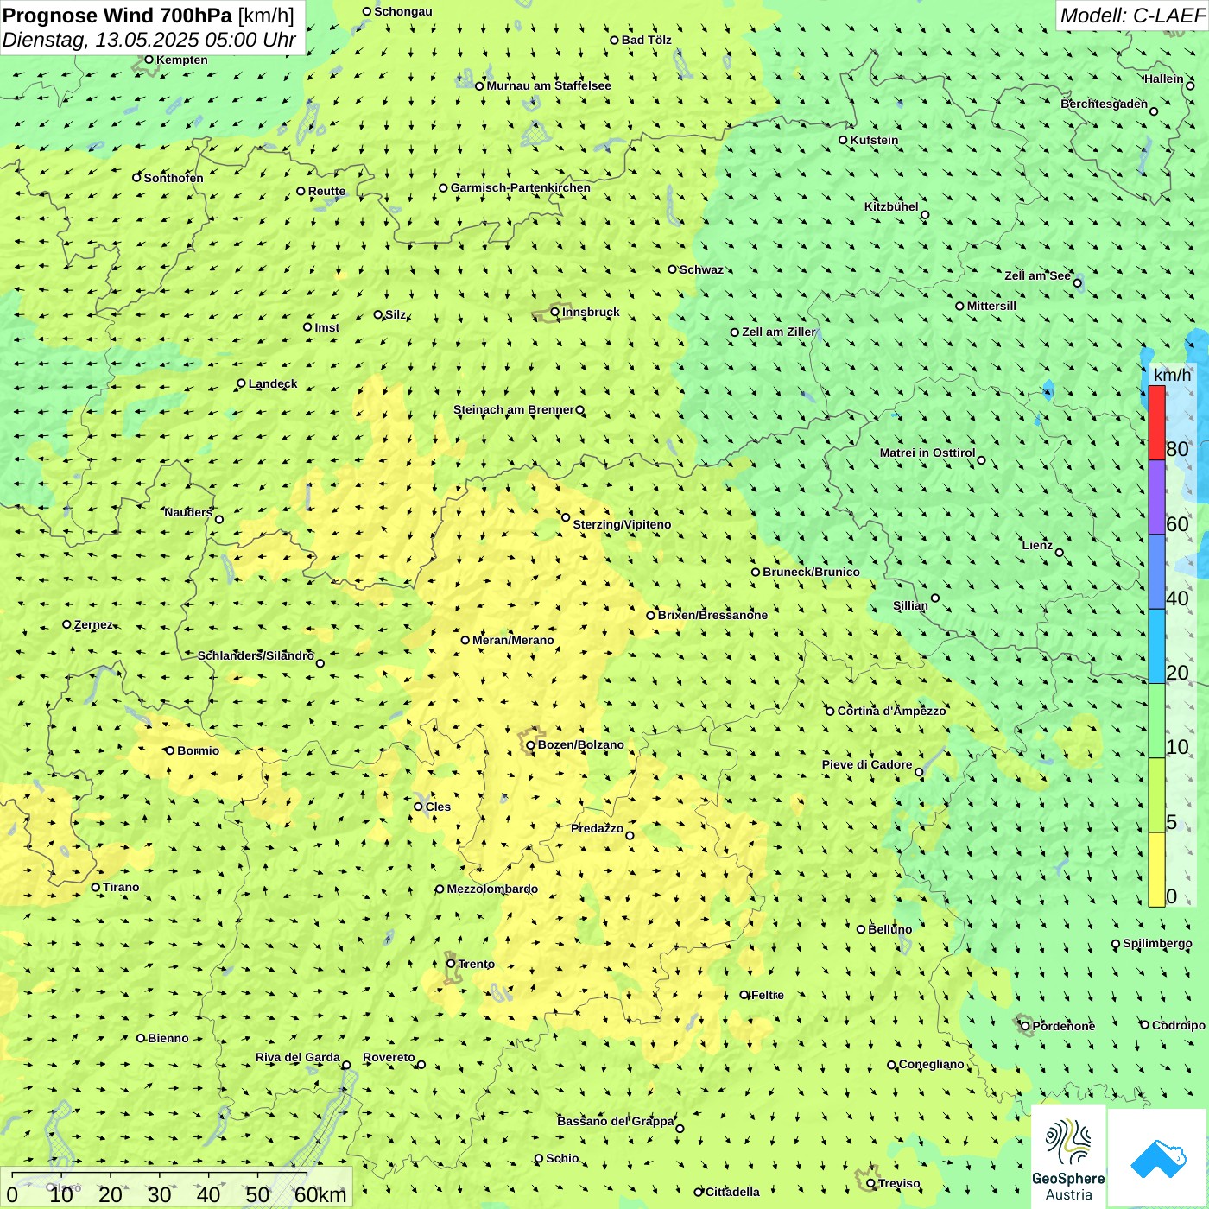The width and height of the screenshot is (1209, 1209).
Task: Click the Meran/Merano label
Action: click(513, 640)
